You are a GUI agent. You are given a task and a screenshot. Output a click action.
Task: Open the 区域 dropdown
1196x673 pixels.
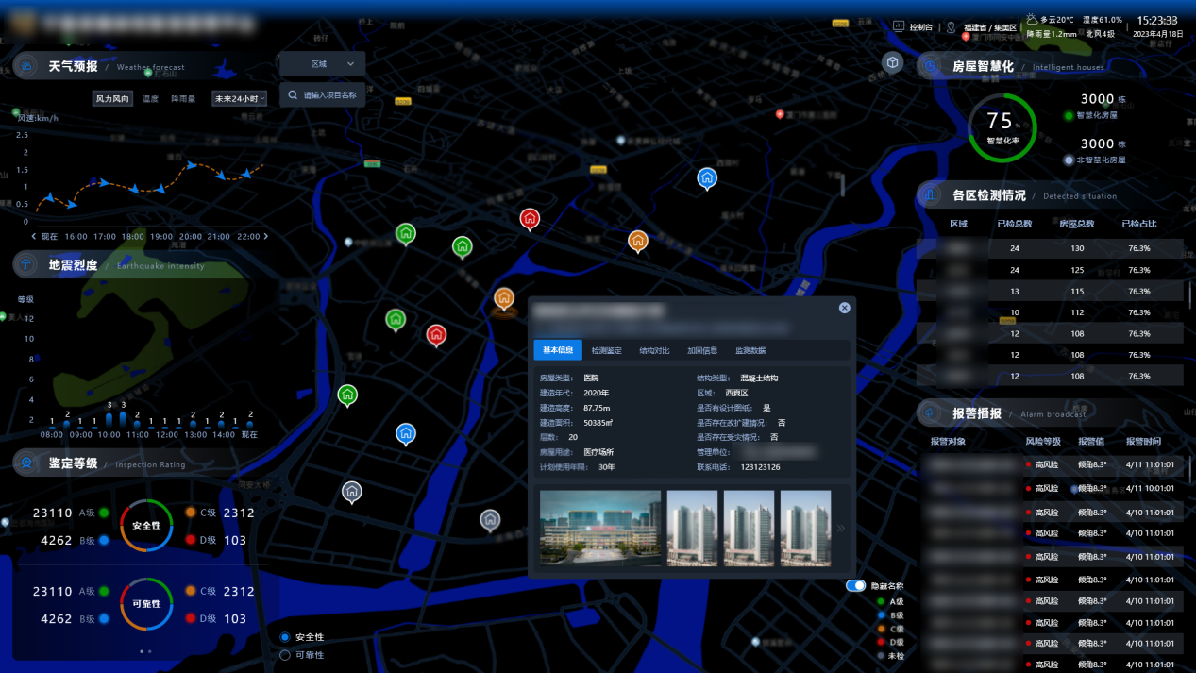coord(322,64)
